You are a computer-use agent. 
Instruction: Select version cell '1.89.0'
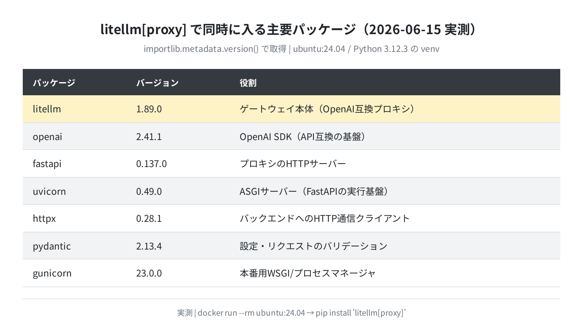(149, 109)
